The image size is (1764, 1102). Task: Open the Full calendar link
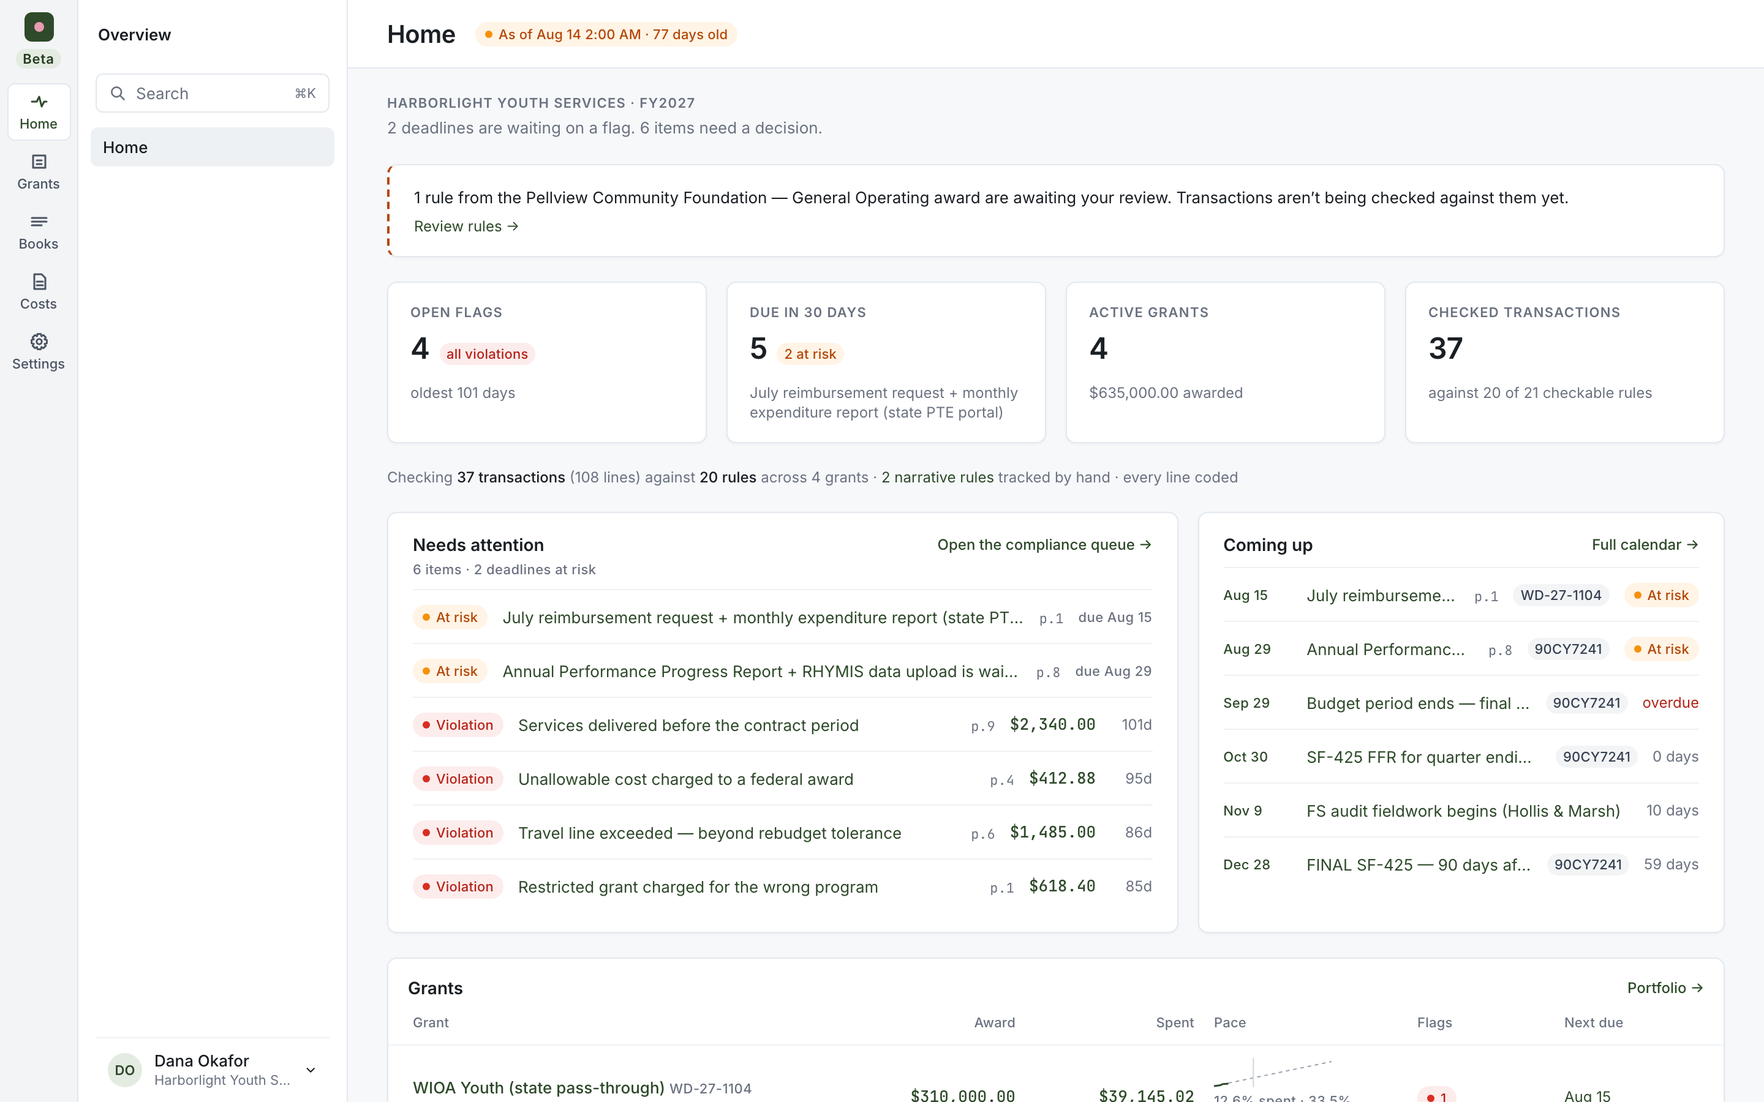1645,544
